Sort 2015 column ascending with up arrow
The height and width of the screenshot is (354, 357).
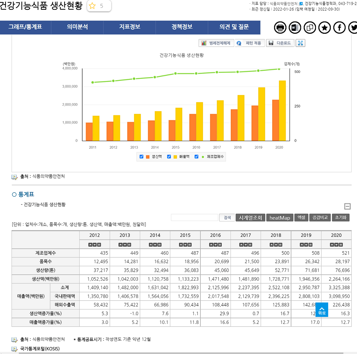181,245
